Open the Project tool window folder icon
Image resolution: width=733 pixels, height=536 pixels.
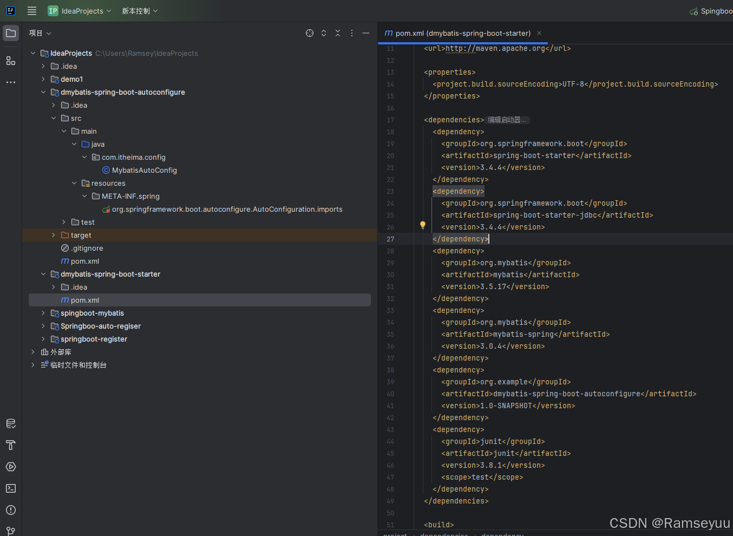[x=11, y=33]
